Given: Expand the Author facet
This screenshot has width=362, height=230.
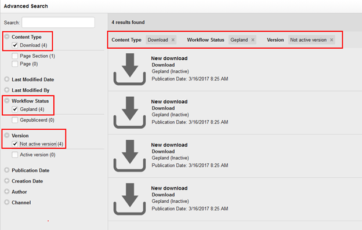Looking at the screenshot, I should (x=7, y=192).
